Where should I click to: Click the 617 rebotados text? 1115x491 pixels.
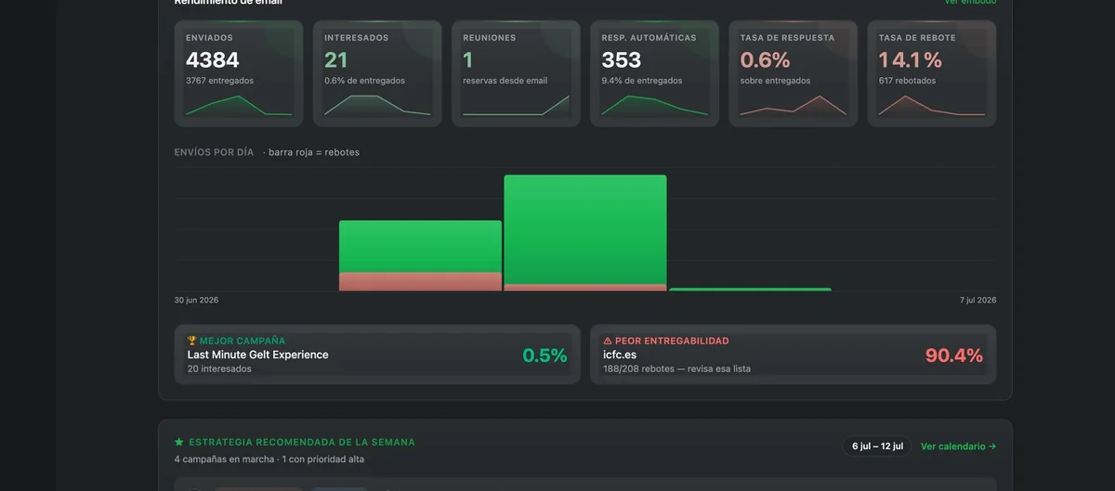(x=907, y=81)
